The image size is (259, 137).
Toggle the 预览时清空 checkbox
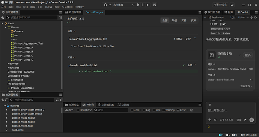[x=77, y=110]
